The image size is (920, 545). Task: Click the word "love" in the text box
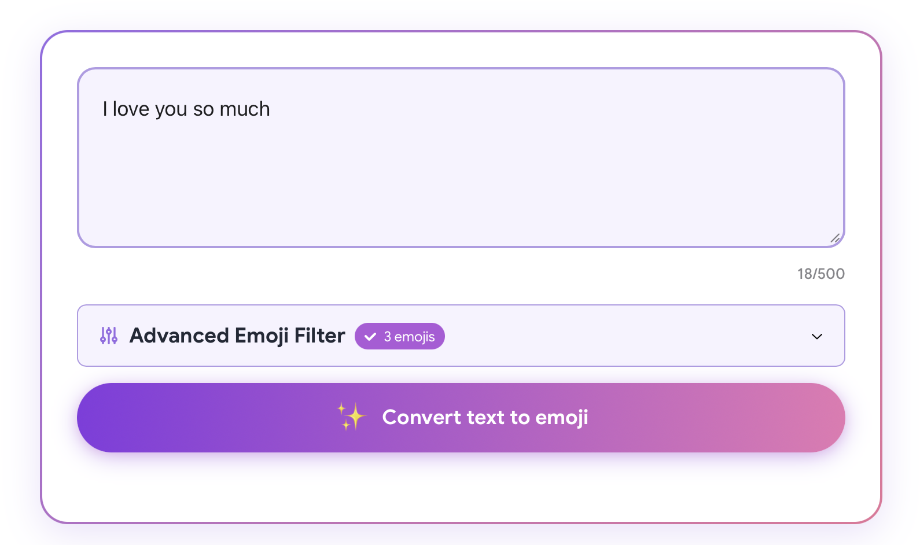[131, 109]
